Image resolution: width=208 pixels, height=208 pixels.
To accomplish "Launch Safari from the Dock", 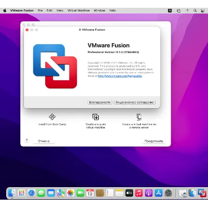I will tap(31, 193).
